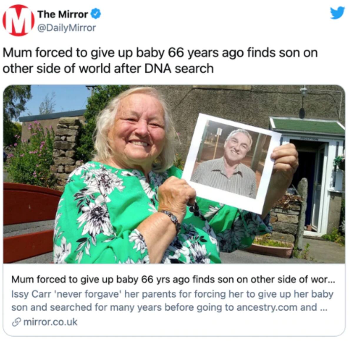The width and height of the screenshot is (353, 341).
Task: Open The Mirror account name
Action: pyautogui.click(x=62, y=14)
